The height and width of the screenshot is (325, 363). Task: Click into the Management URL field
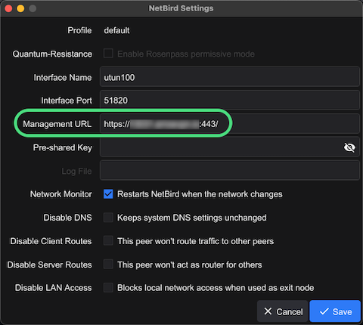click(x=230, y=124)
